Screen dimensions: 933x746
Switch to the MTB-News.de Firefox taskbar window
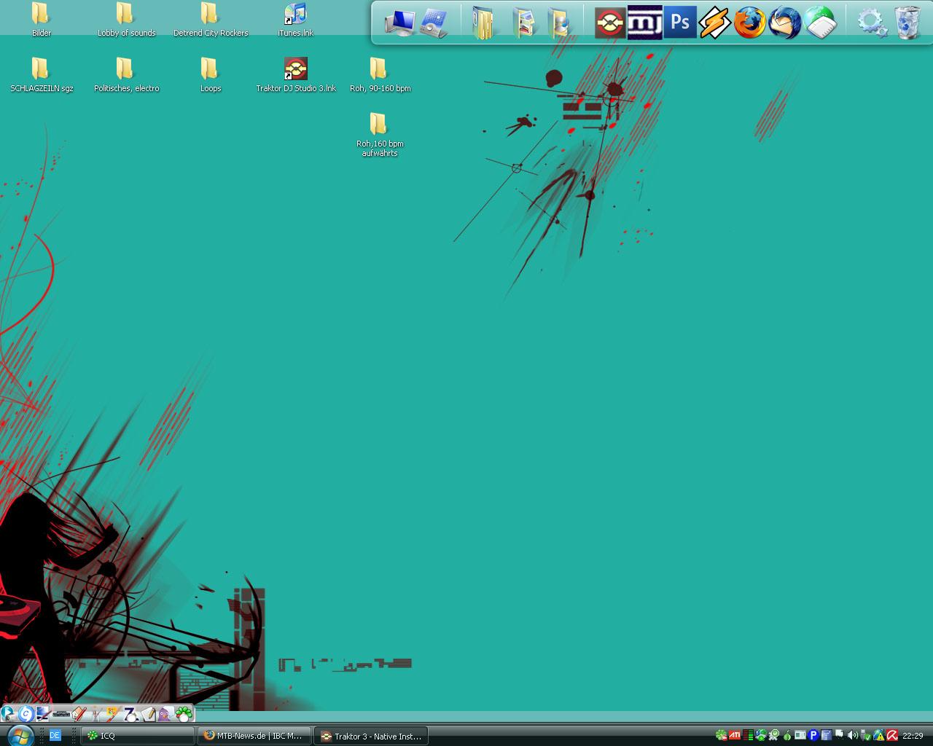[254, 736]
